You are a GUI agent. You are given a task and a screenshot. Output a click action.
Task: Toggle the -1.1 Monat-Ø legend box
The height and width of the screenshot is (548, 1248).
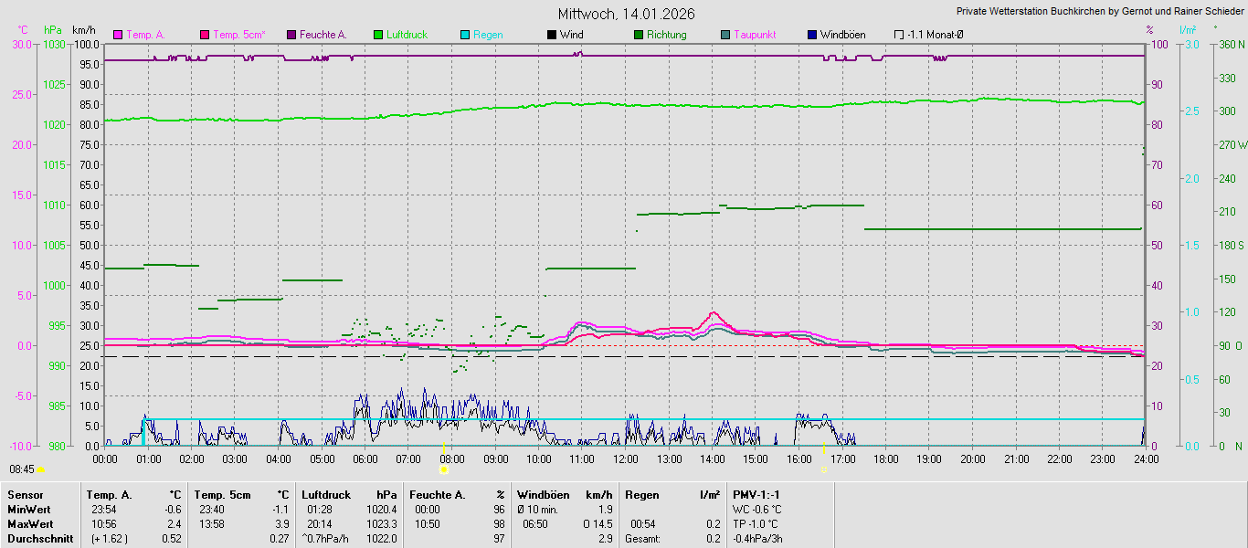click(899, 35)
